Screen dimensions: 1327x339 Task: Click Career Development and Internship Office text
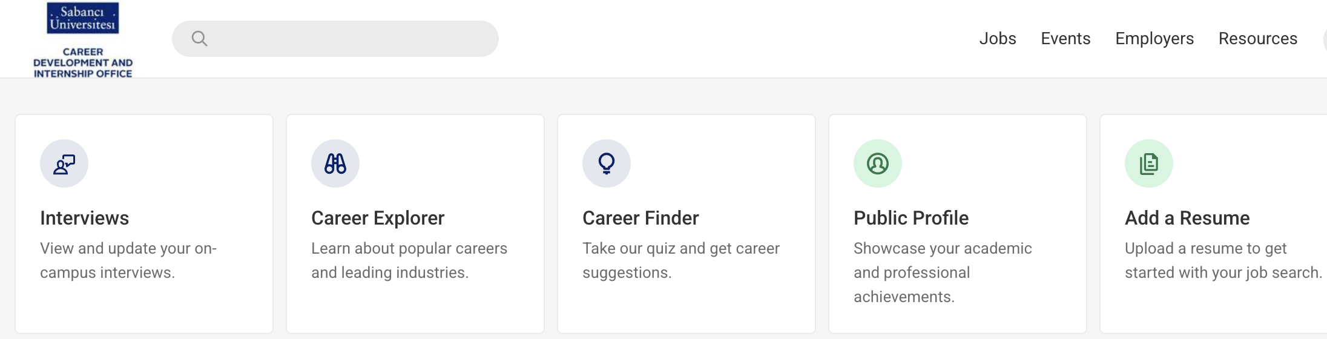(x=83, y=63)
